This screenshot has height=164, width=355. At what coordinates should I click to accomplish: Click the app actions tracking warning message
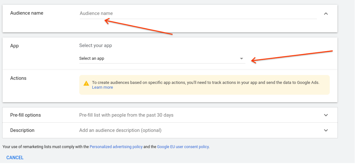coord(205,82)
